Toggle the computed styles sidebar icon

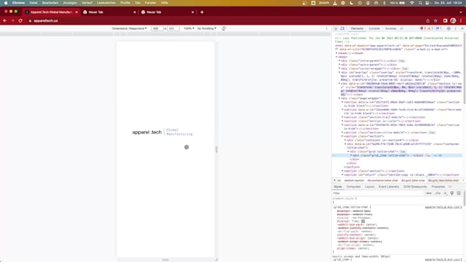point(458,193)
